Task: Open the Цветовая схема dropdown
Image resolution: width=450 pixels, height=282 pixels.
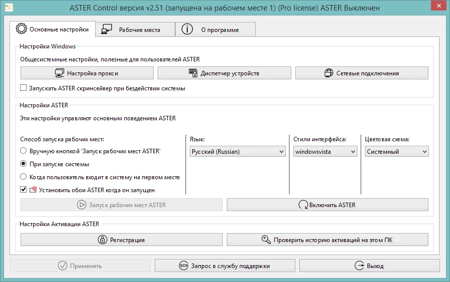Action: [x=396, y=152]
